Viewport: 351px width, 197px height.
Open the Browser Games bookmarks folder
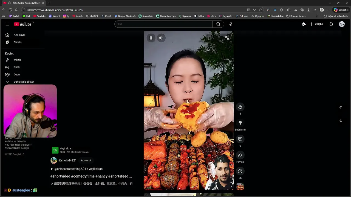[296, 16]
